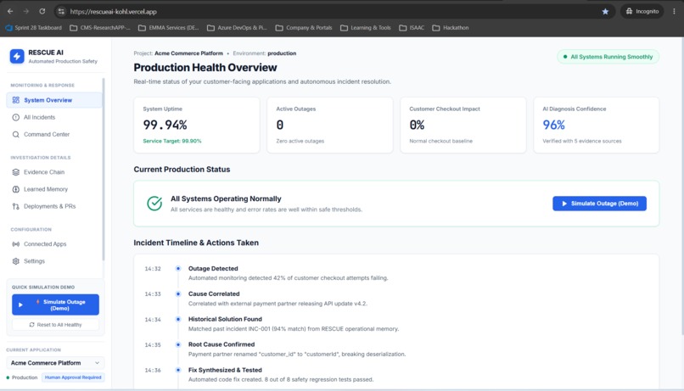This screenshot has width=684, height=391.
Task: Click the Customer Checkout Impact card
Action: 463,125
